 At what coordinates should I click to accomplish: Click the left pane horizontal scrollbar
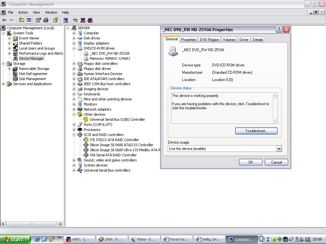(x=32, y=224)
